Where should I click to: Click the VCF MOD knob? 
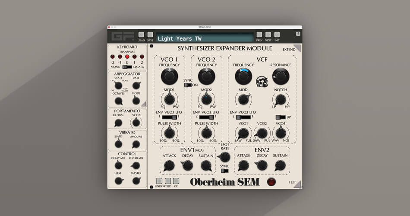tap(244, 99)
